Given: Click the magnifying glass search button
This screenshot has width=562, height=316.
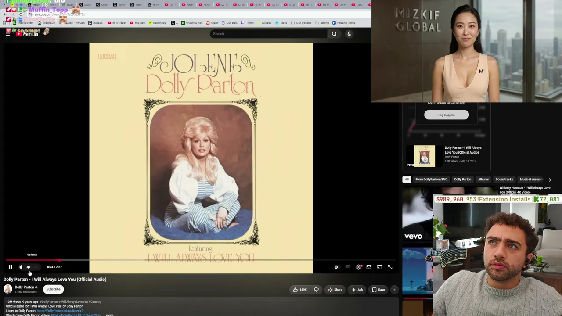Looking at the screenshot, I should pyautogui.click(x=334, y=34).
